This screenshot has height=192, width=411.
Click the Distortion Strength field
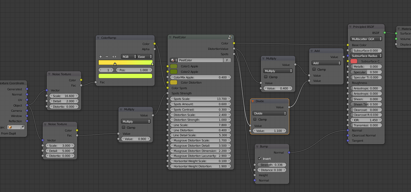click(201, 120)
